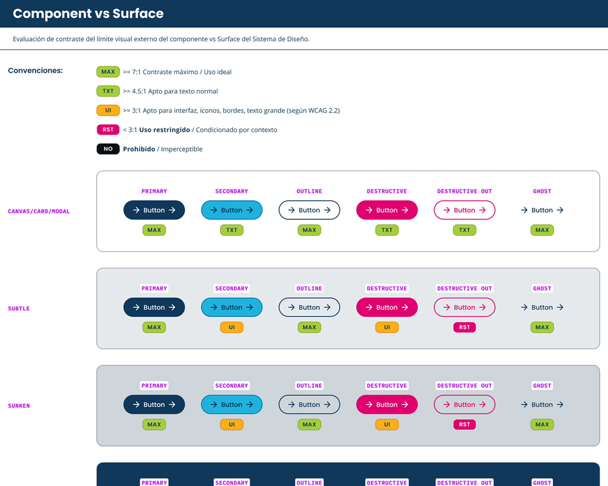608x486 pixels.
Task: Click the Destructive button on Subtle surface
Action: point(387,307)
